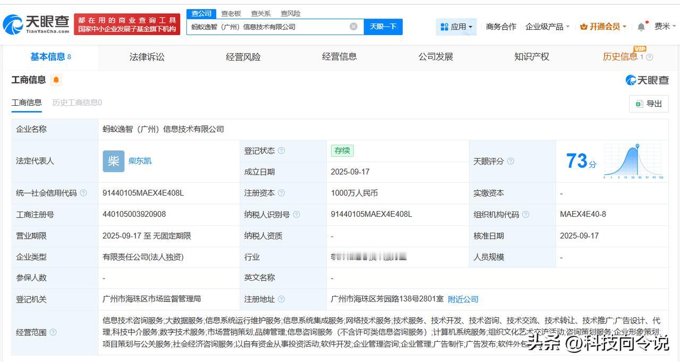This screenshot has height=362, width=680.
Task: Select the 查风险 search tab
Action: (x=291, y=13)
